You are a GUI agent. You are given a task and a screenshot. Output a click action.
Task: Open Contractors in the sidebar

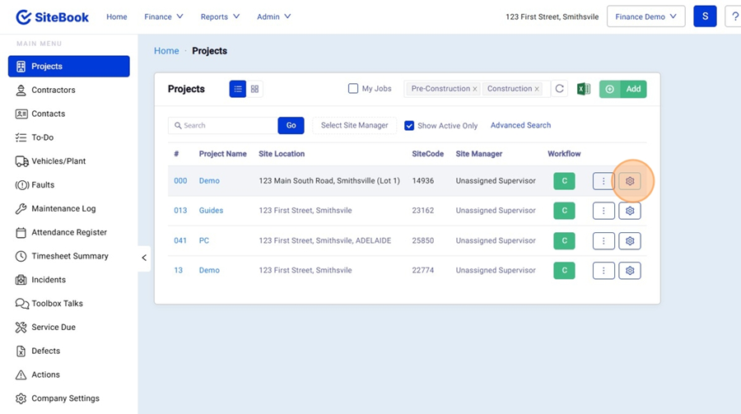54,90
